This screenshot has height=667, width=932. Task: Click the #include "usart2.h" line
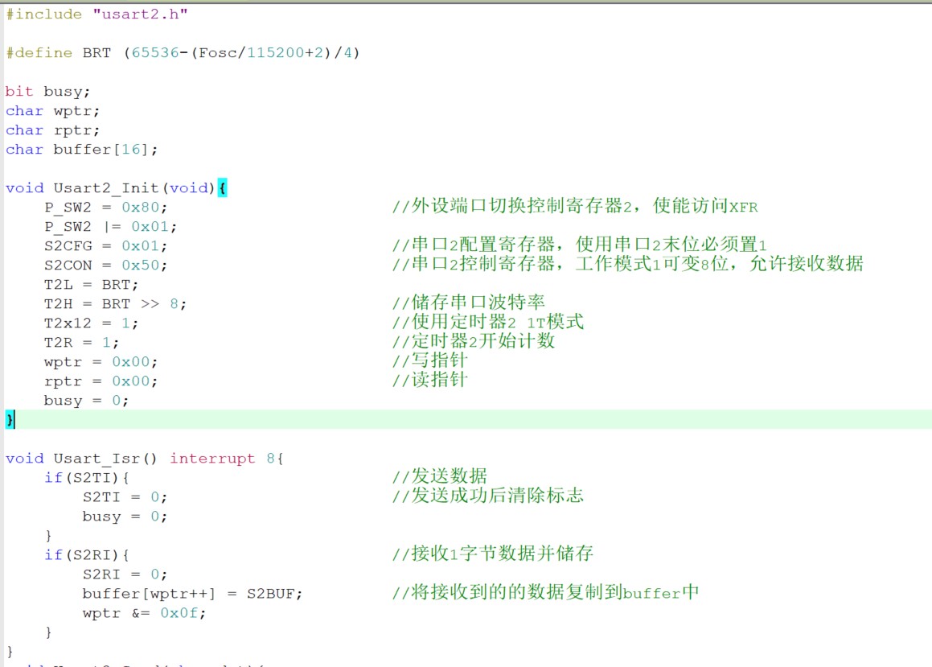(96, 14)
